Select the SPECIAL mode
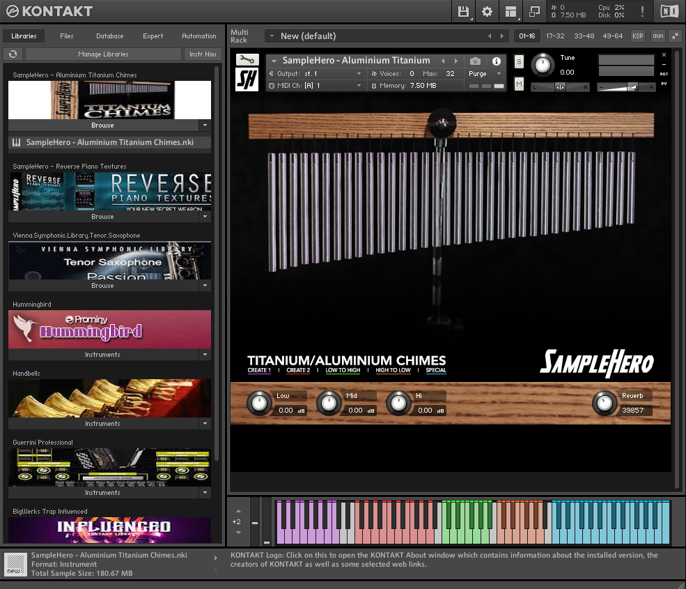This screenshot has height=589, width=686. pos(436,370)
